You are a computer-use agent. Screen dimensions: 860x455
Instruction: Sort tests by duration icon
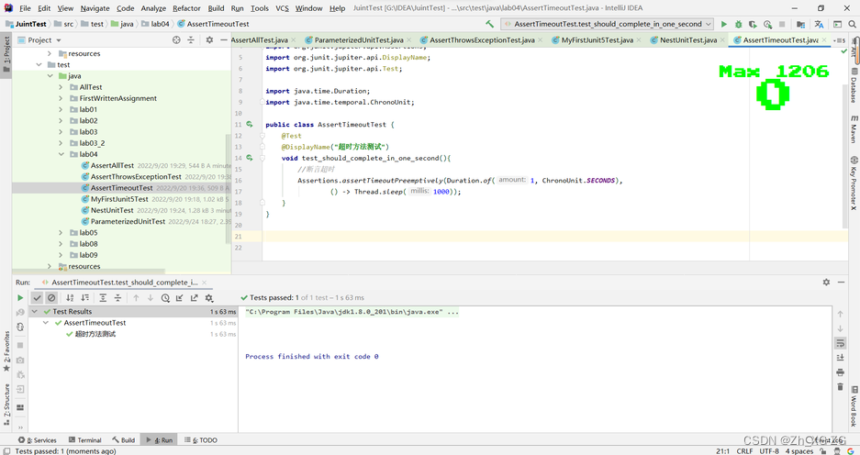85,297
